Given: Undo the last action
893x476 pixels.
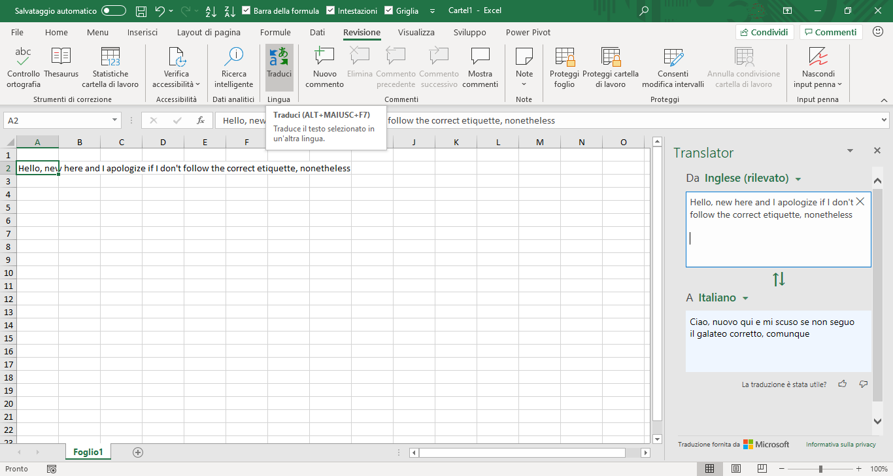Looking at the screenshot, I should 160,11.
